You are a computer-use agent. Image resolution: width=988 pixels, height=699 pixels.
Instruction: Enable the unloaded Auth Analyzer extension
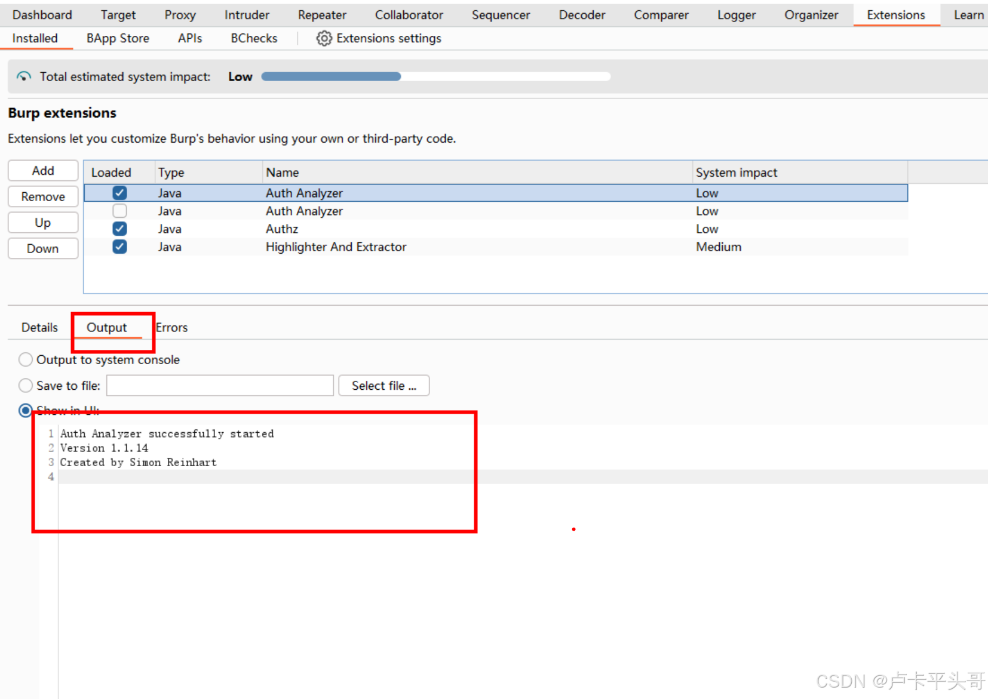[119, 211]
